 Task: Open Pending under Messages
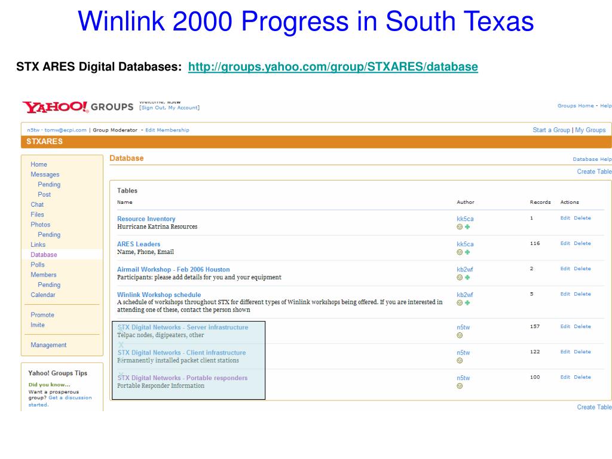[x=49, y=185]
